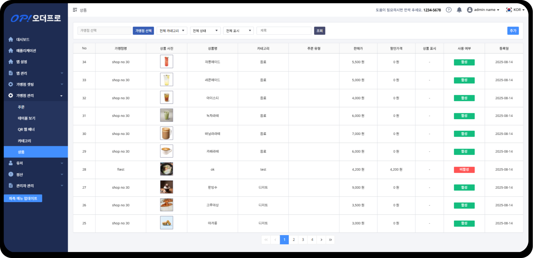
Task: Click the 가맹점 관리 gear icon
Action: (11, 95)
